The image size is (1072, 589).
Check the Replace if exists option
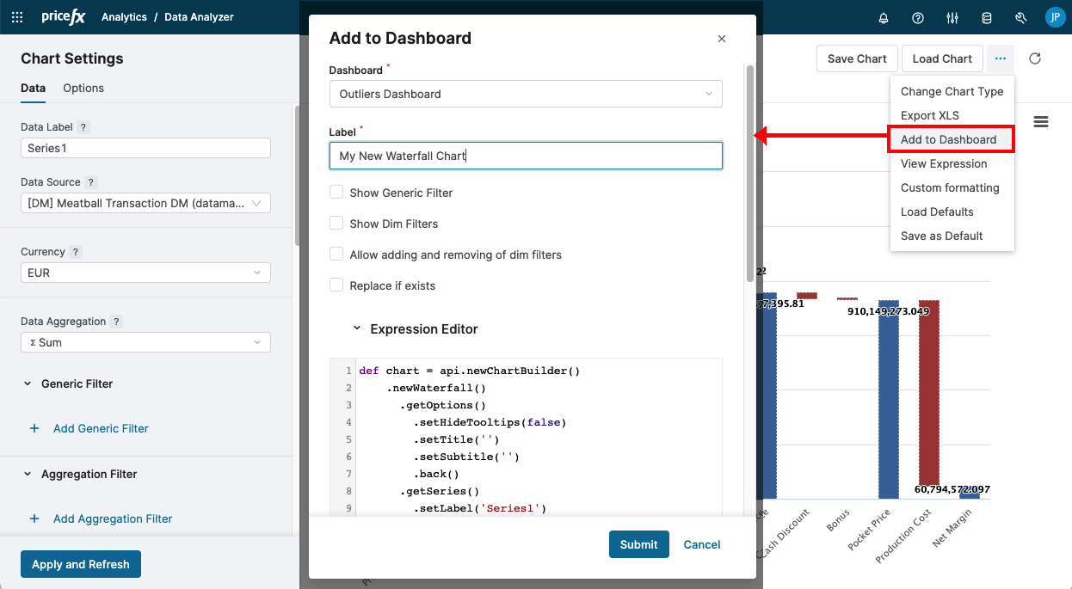pyautogui.click(x=336, y=285)
